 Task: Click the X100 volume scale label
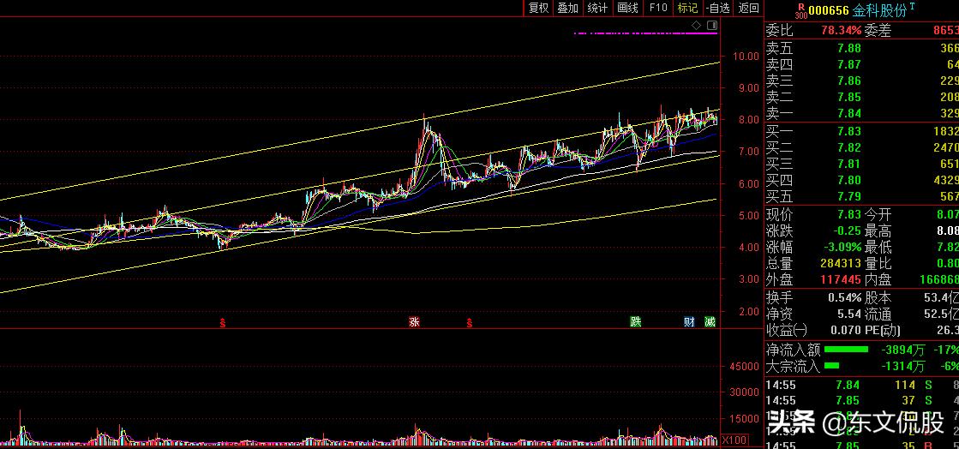pos(735,440)
